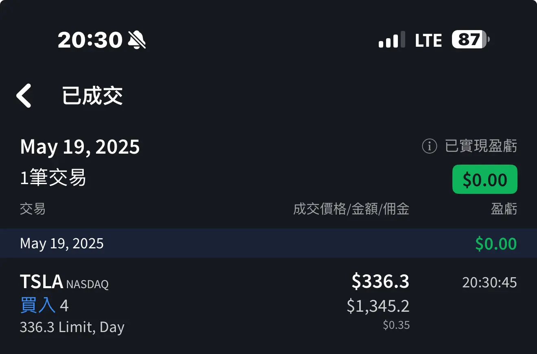Tap the $1,345.2 trade amount
The image size is (537, 354).
378,306
